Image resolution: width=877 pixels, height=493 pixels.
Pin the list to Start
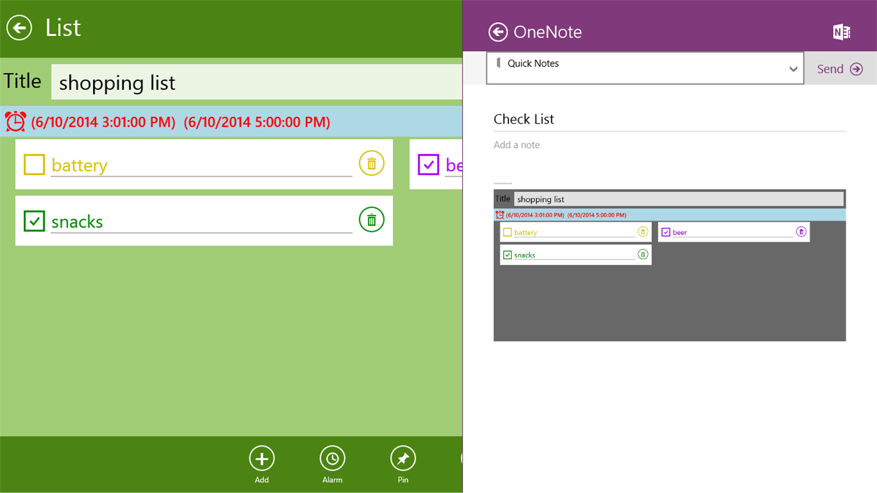[403, 464]
